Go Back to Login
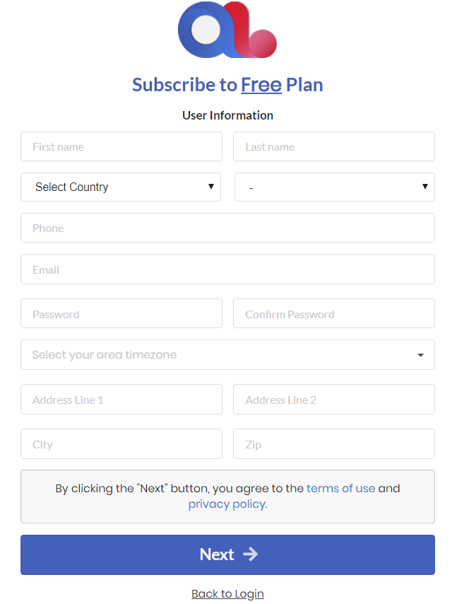 point(227,594)
